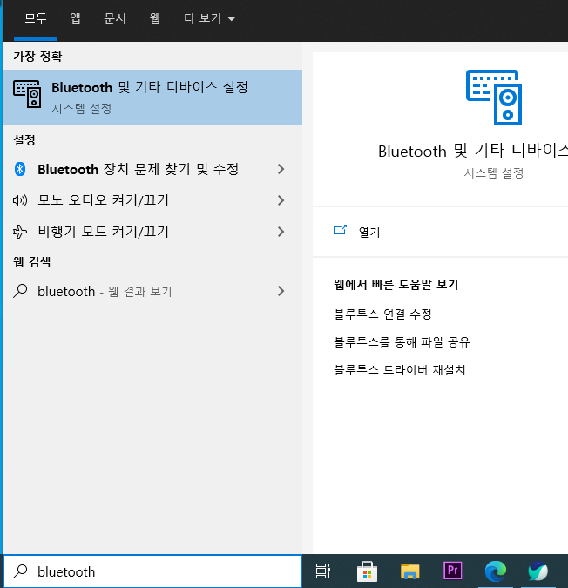Expand arrow for 모노 오디오 켜기/끄기
The height and width of the screenshot is (588, 568).
coord(281,200)
